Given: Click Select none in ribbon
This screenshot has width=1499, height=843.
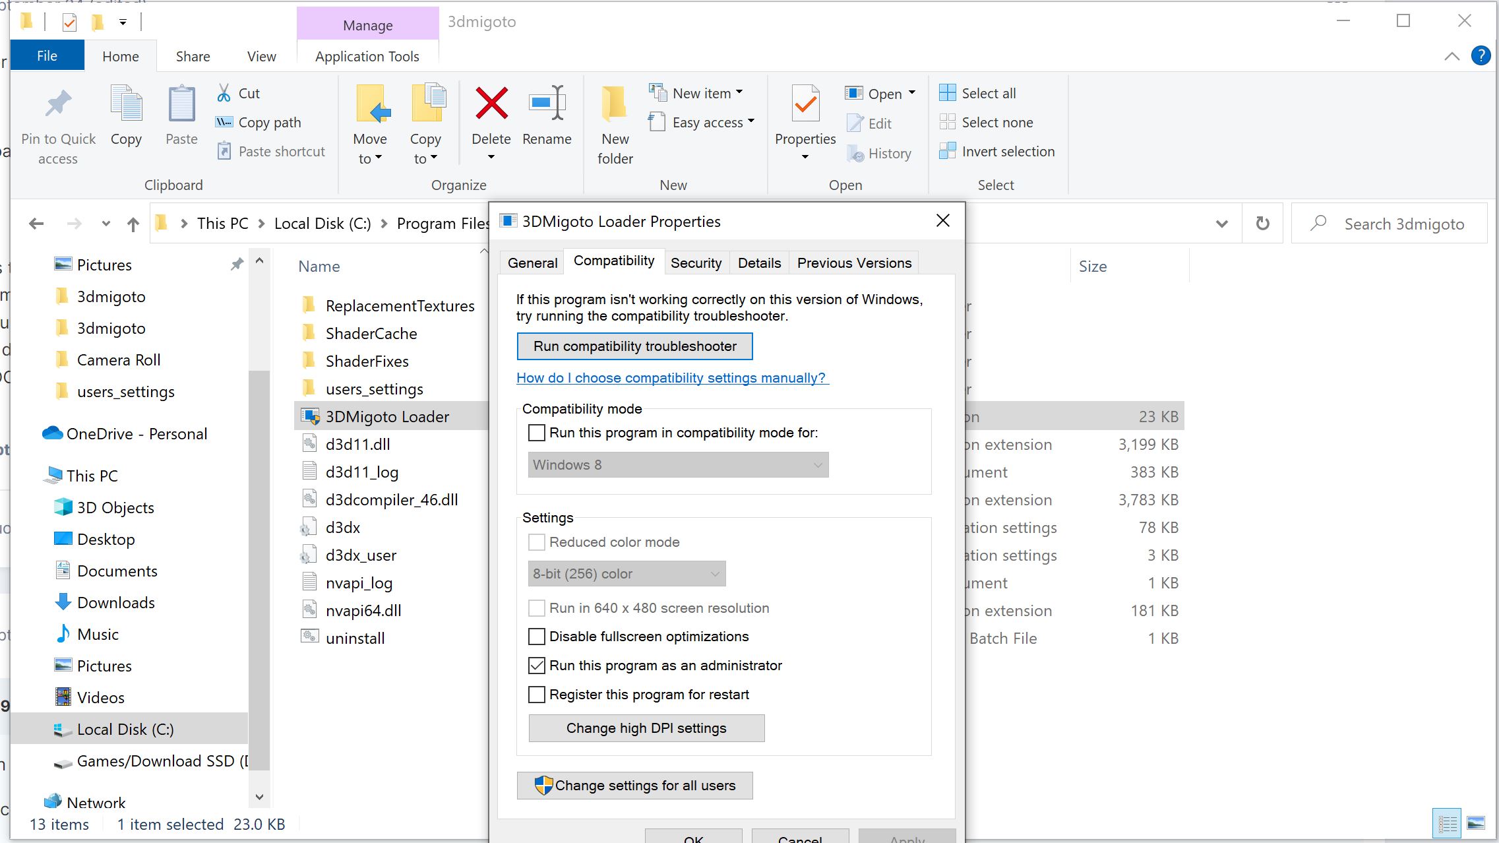Looking at the screenshot, I should tap(987, 122).
